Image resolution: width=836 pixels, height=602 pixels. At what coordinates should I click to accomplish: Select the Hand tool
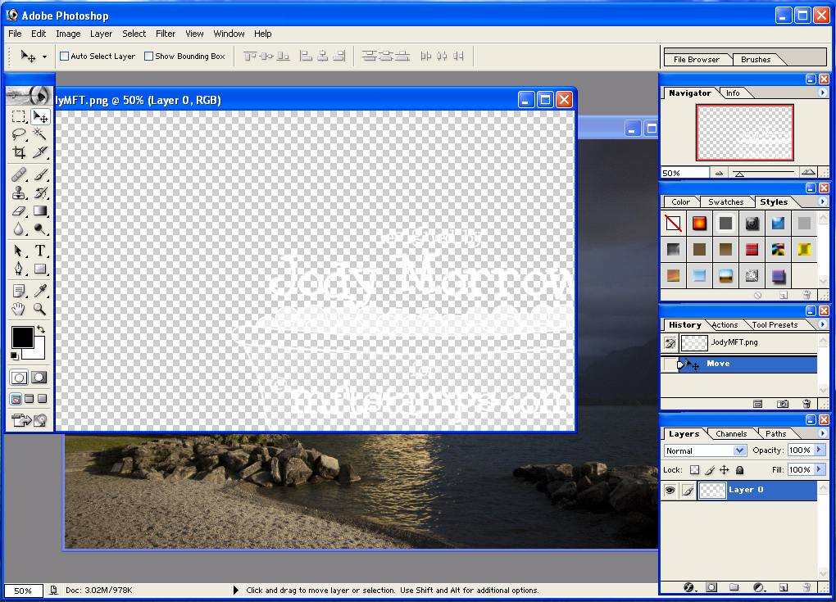click(x=19, y=309)
